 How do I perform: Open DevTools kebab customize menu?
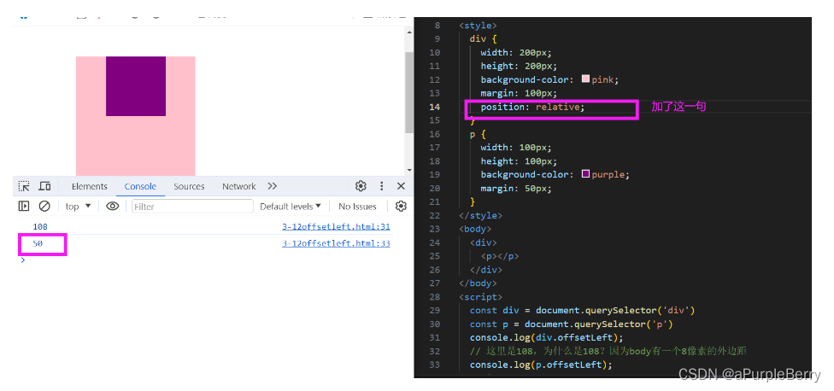point(381,186)
